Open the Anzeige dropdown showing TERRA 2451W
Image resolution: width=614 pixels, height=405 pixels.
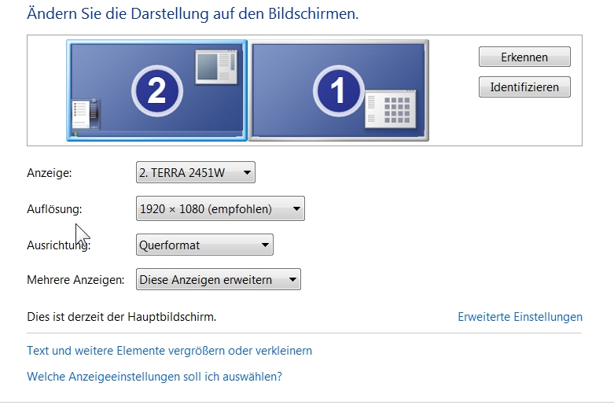pos(196,172)
